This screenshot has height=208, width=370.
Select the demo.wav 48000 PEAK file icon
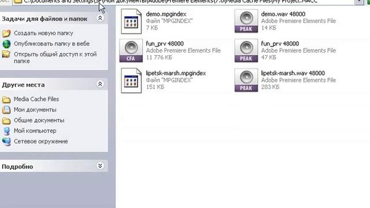point(246,21)
